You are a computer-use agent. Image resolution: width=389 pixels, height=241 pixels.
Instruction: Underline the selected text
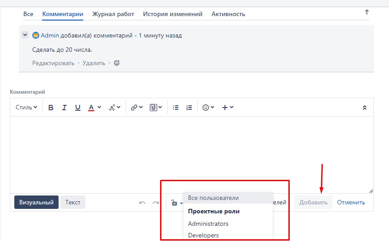(78, 108)
